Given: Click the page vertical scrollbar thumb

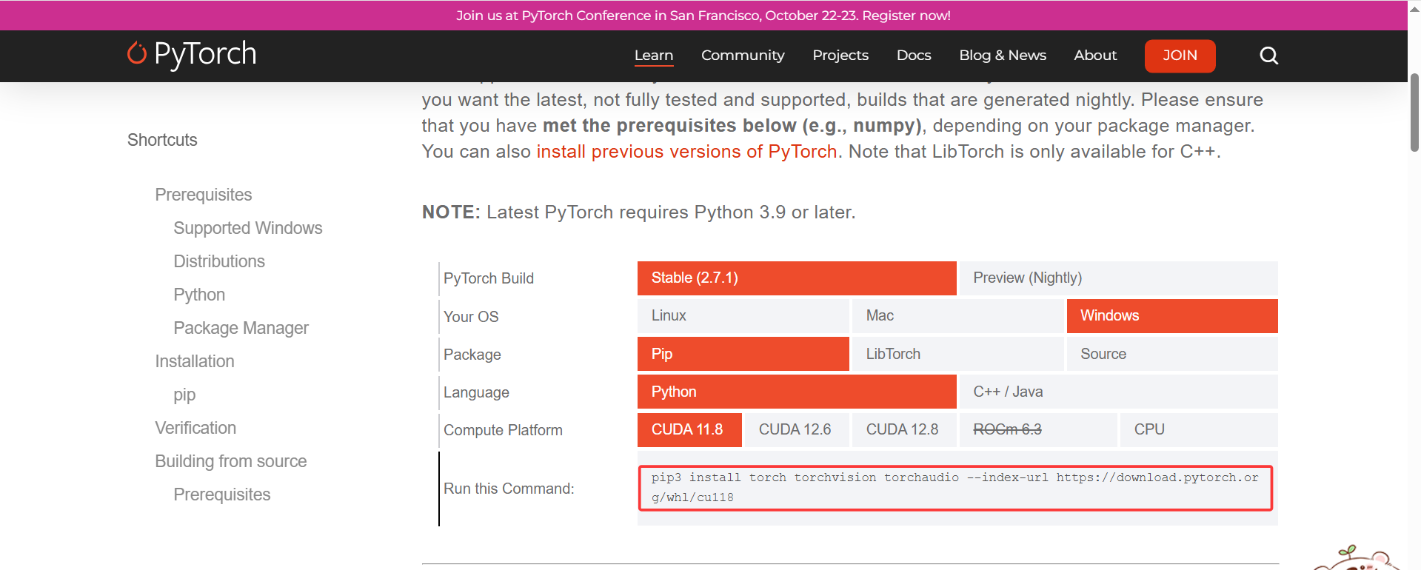Looking at the screenshot, I should (1414, 113).
